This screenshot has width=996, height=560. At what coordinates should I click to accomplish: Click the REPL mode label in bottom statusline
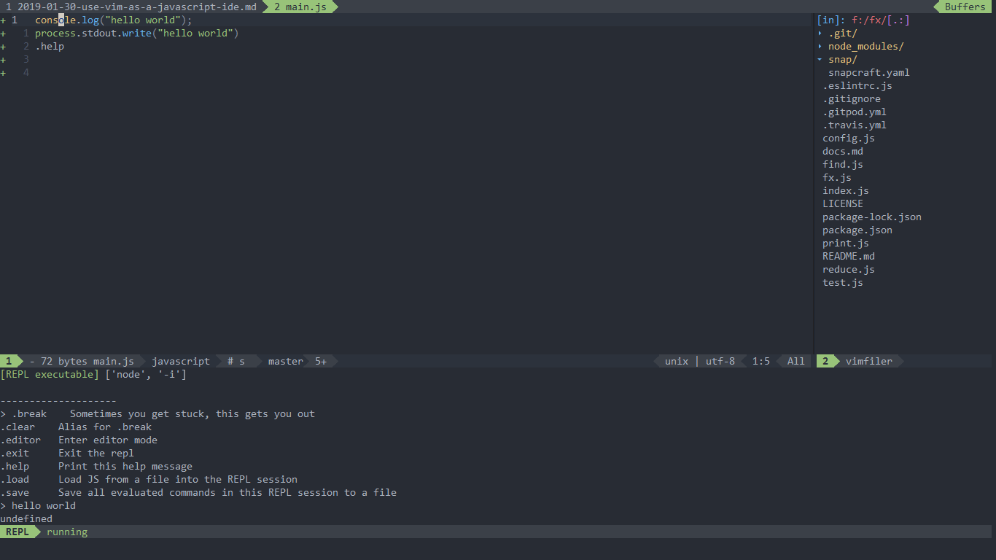click(x=17, y=532)
